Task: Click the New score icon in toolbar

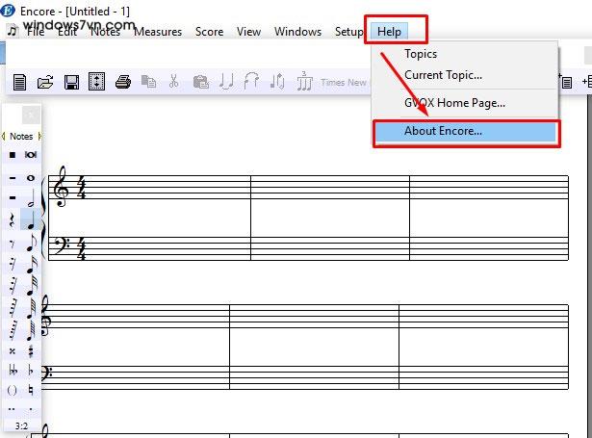Action: pos(20,83)
